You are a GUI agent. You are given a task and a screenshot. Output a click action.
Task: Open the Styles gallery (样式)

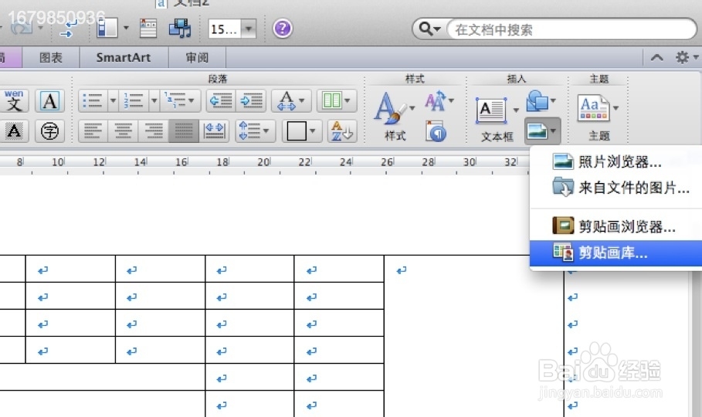click(x=394, y=116)
